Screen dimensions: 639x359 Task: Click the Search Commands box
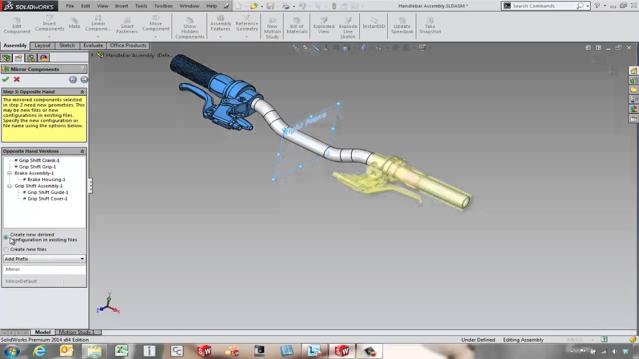[x=545, y=6]
